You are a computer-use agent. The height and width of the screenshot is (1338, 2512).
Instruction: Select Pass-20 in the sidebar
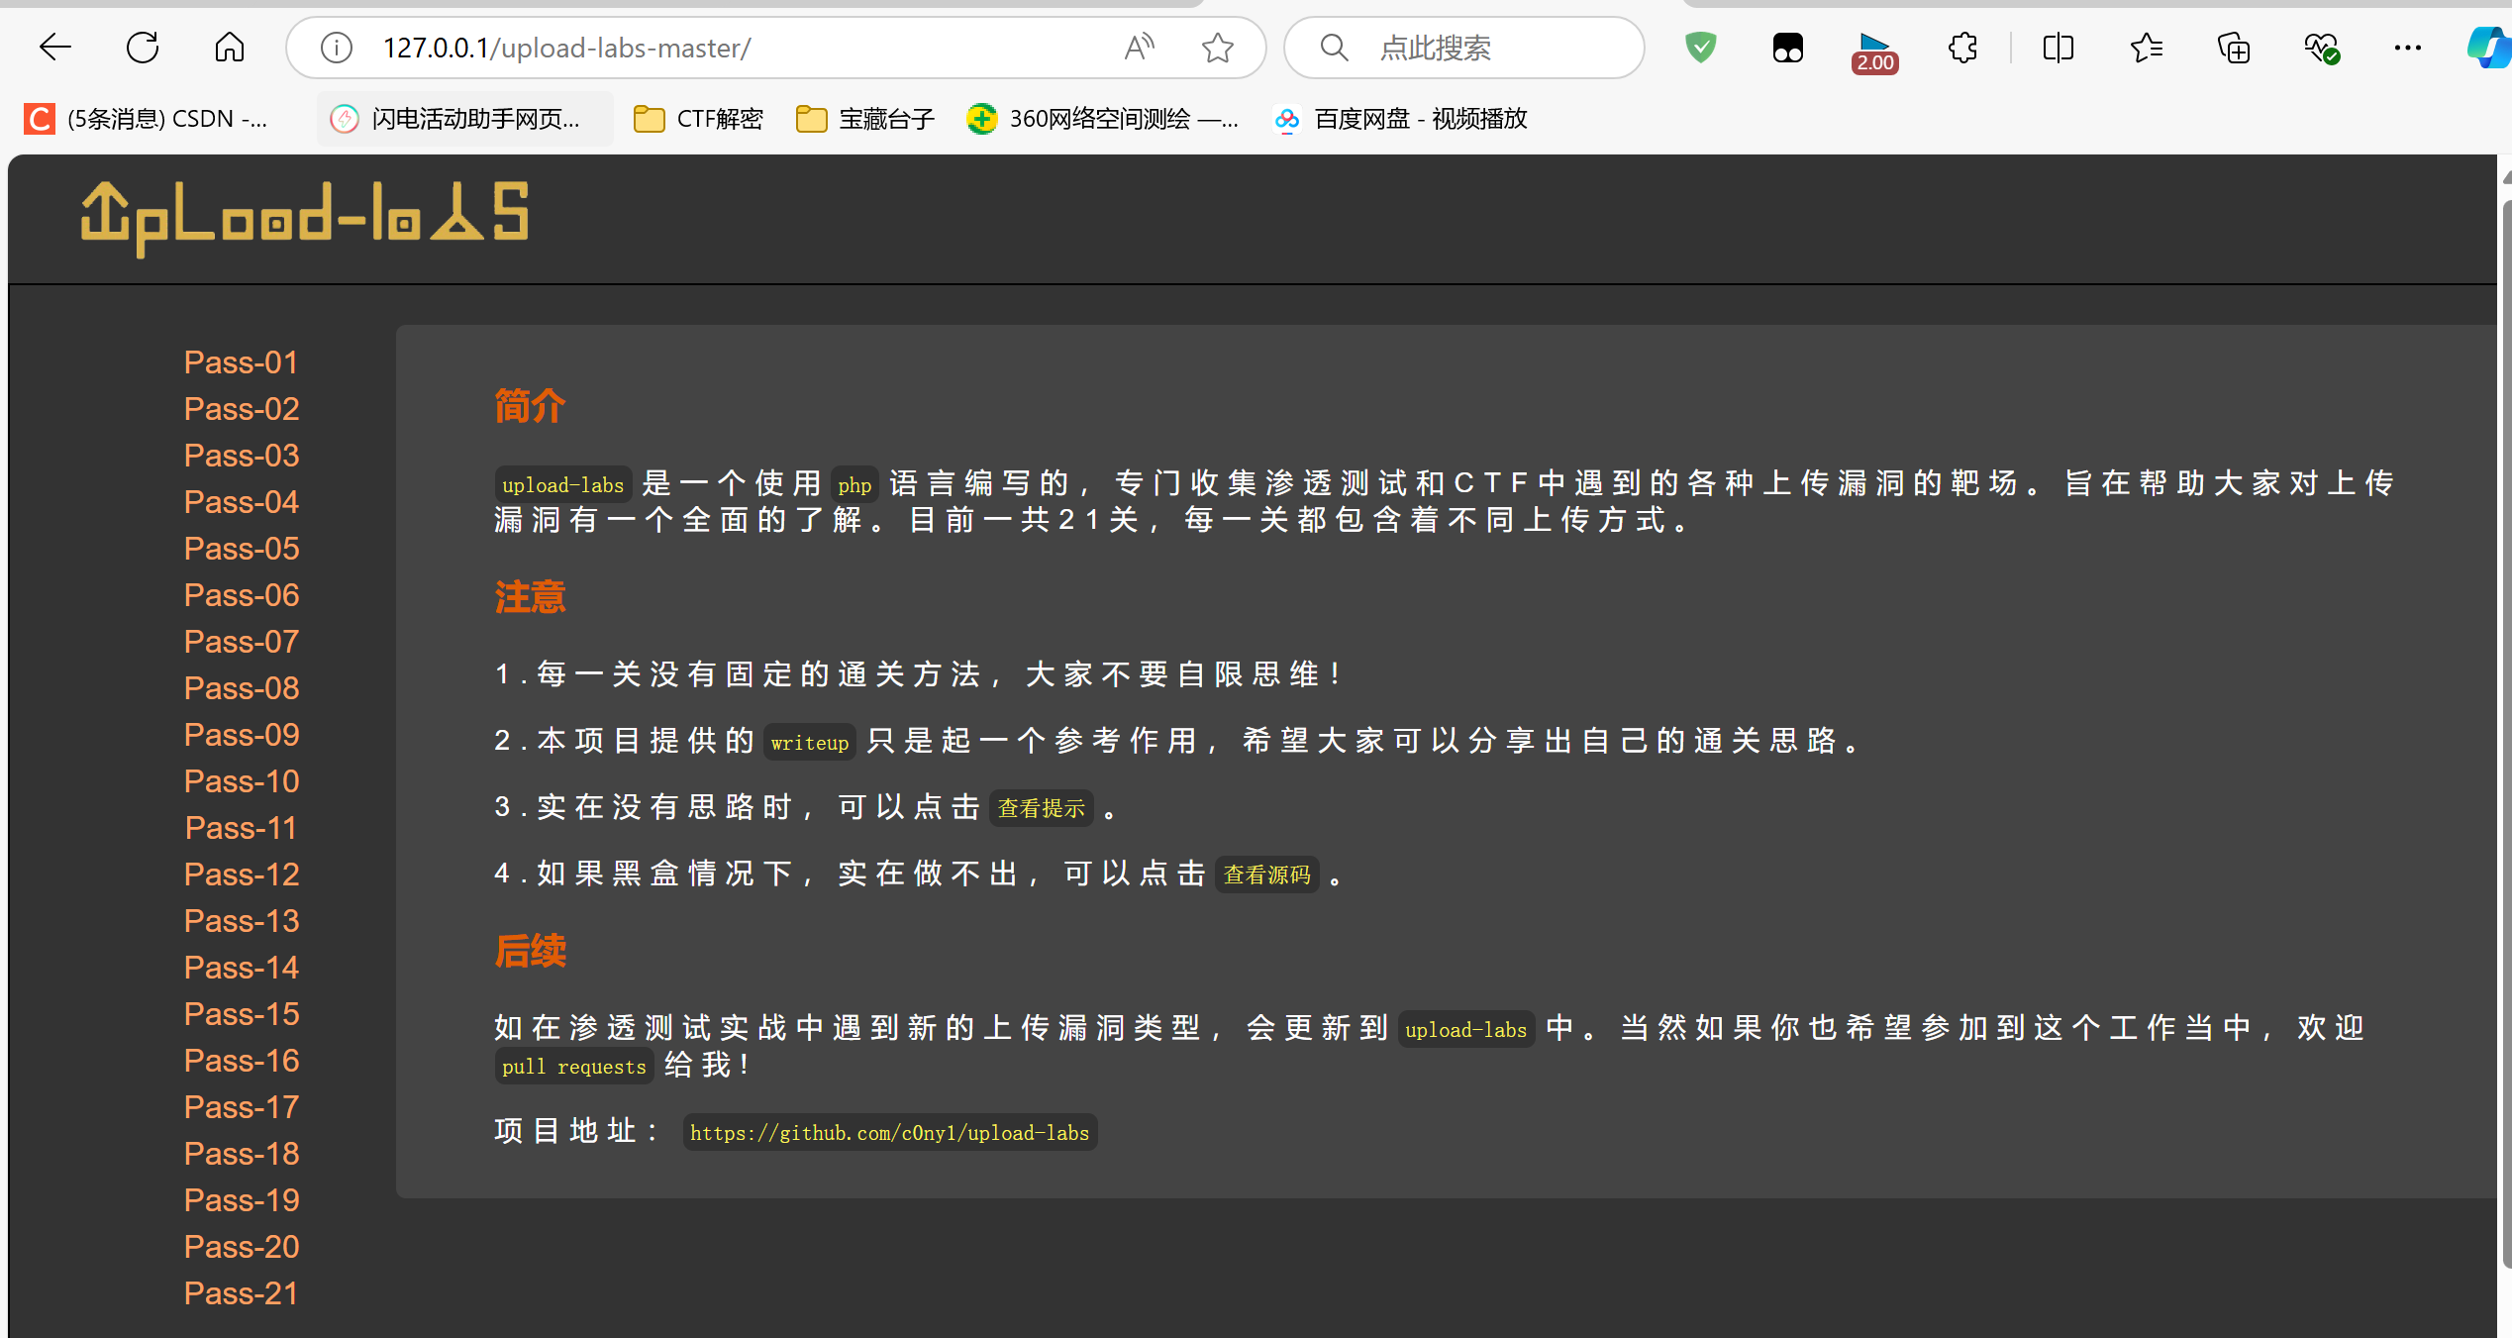241,1247
